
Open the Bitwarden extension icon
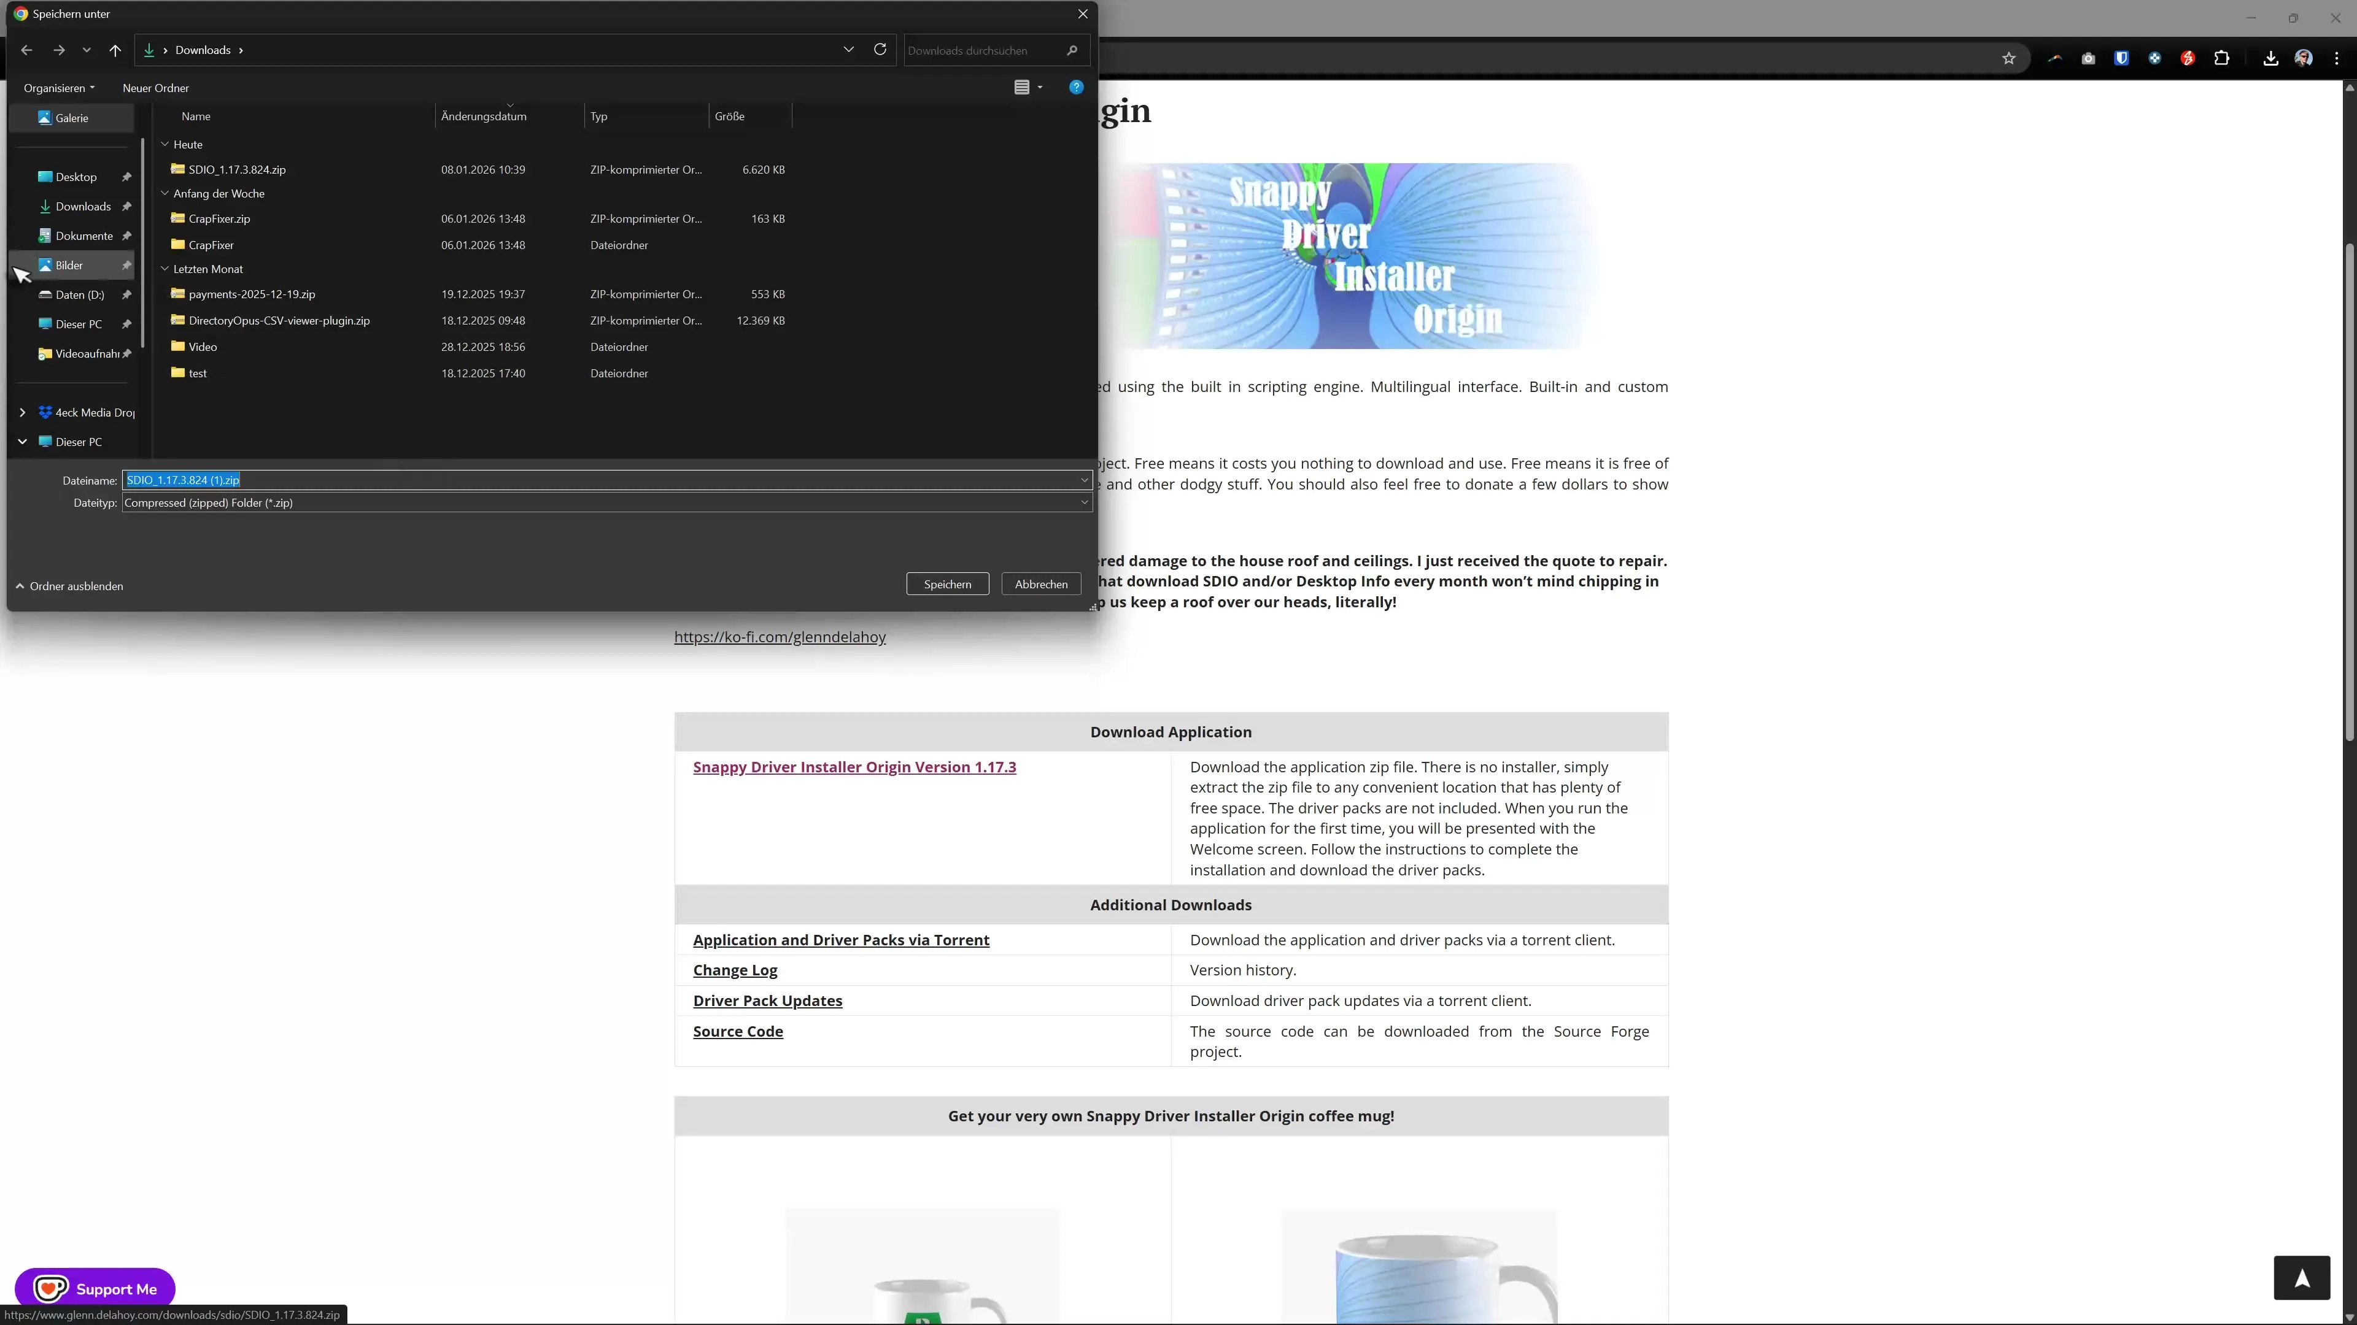(x=2122, y=58)
